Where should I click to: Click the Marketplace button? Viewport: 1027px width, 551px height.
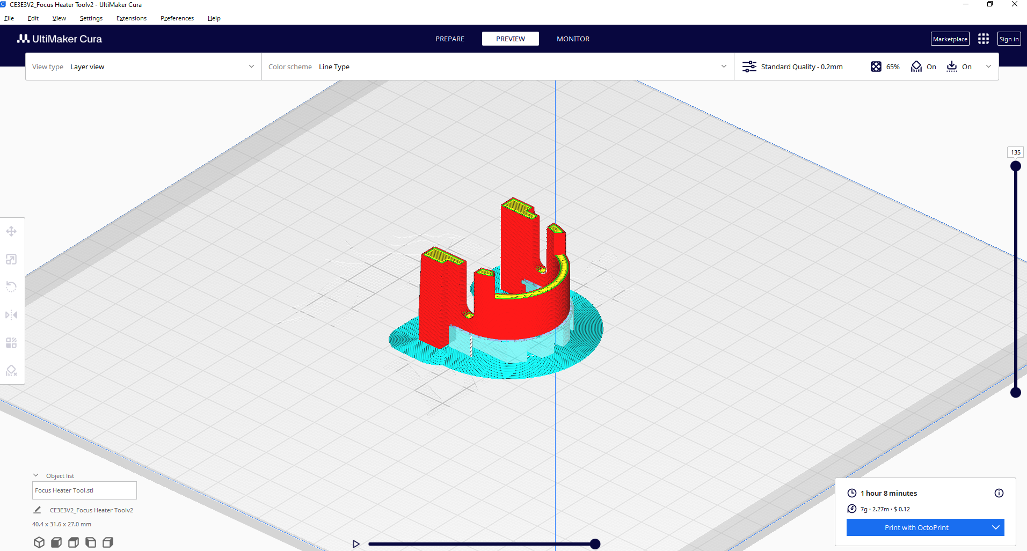click(x=950, y=39)
